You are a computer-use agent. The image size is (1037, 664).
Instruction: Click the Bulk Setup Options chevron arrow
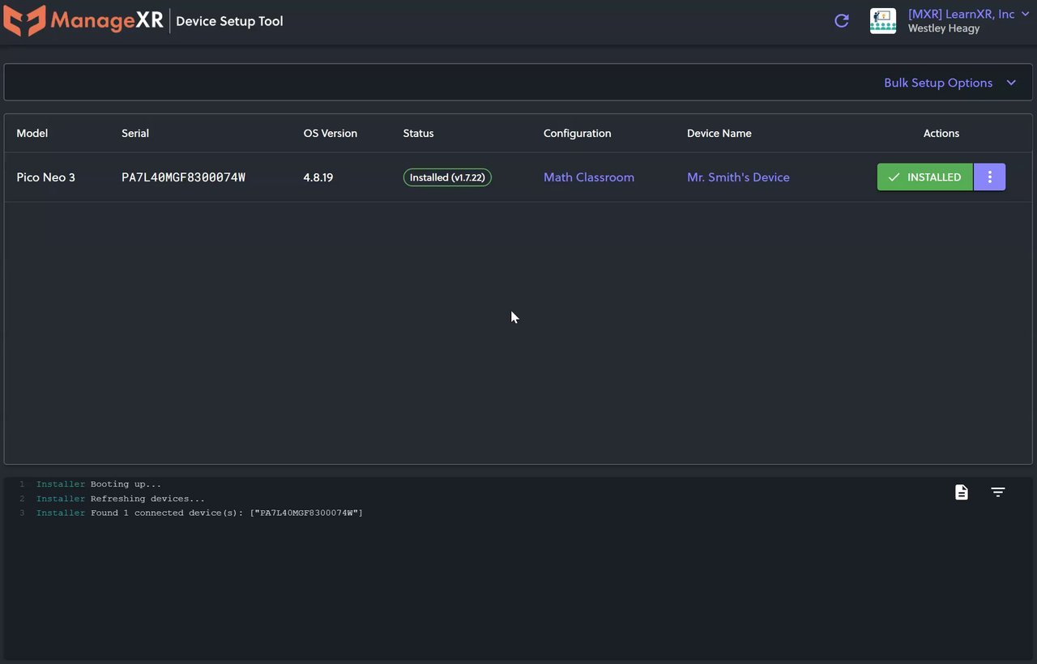tap(1011, 83)
